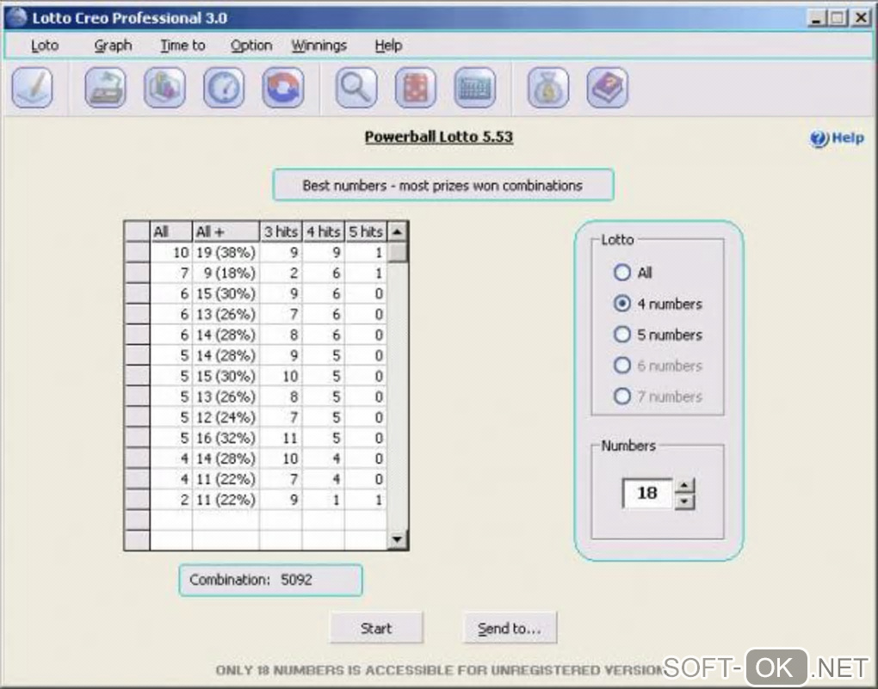Click the blue Help text link
The height and width of the screenshot is (689, 878).
click(848, 138)
